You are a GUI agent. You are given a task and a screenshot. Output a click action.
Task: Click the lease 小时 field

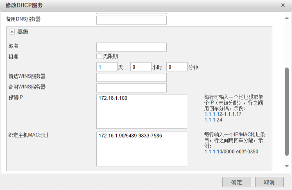141,67
